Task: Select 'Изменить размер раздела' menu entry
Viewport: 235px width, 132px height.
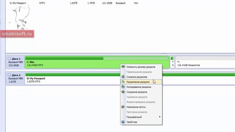Action: [x=141, y=67]
